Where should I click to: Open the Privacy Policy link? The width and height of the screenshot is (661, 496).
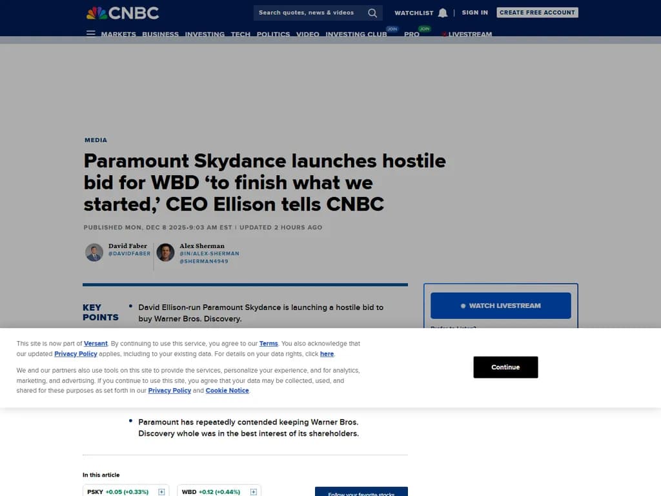tap(76, 353)
